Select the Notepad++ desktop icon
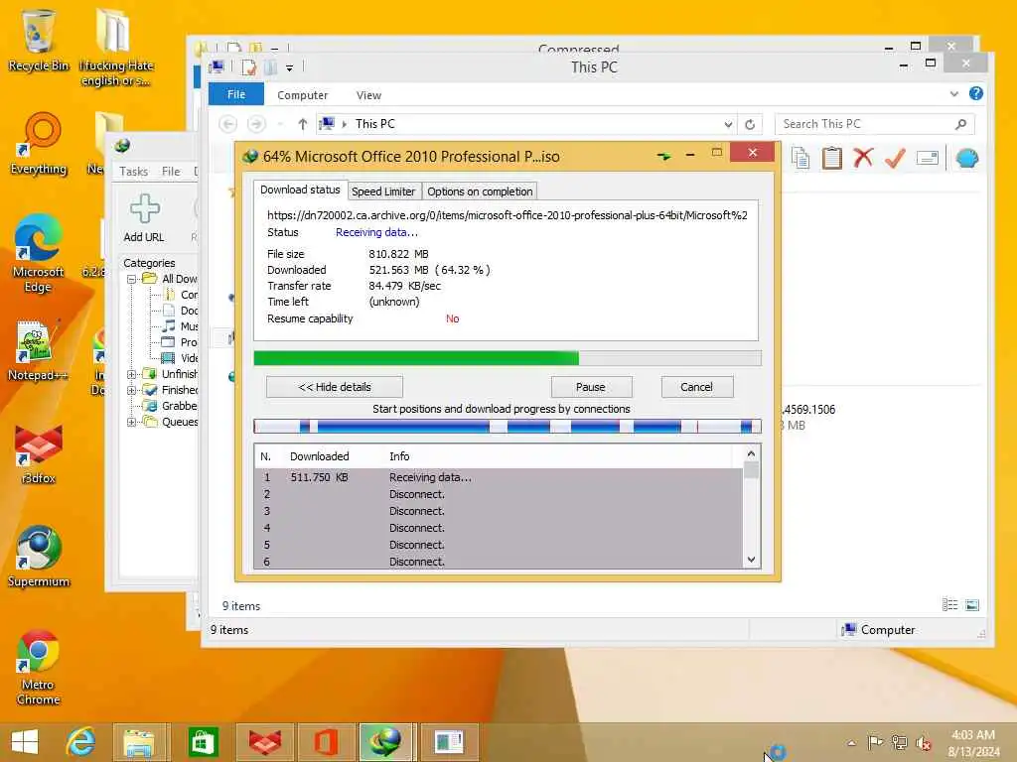The image size is (1017, 762). pos(37,350)
